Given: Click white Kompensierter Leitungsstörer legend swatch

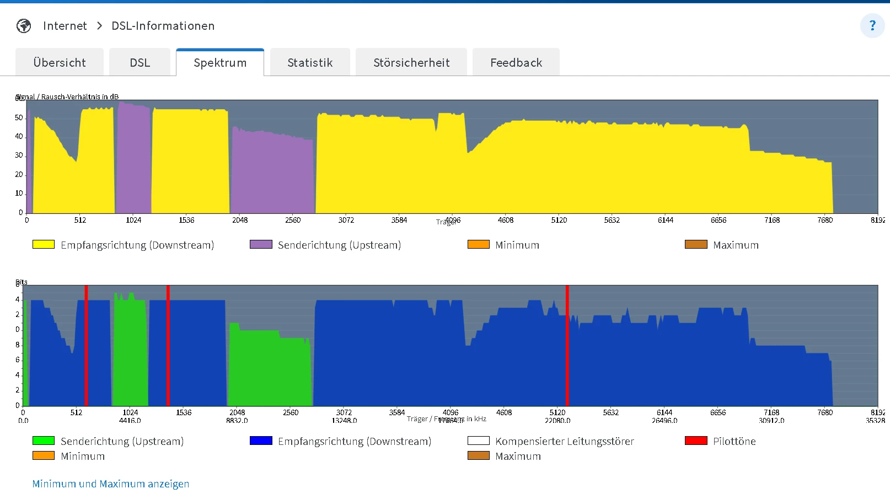Looking at the screenshot, I should (478, 441).
